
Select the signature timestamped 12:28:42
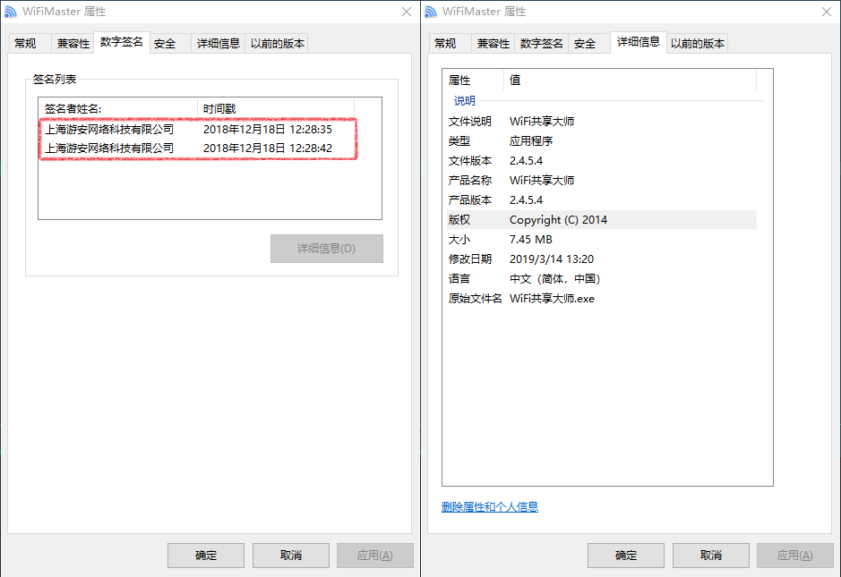pos(197,148)
